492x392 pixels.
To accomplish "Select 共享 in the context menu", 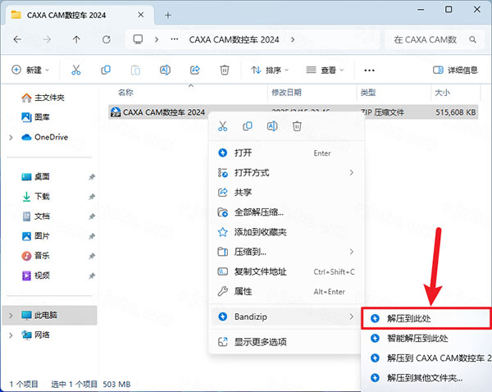I will pos(286,193).
